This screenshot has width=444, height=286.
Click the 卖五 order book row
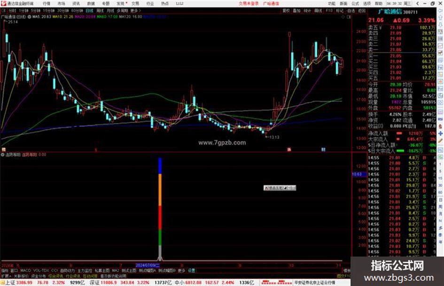[x=402, y=27]
